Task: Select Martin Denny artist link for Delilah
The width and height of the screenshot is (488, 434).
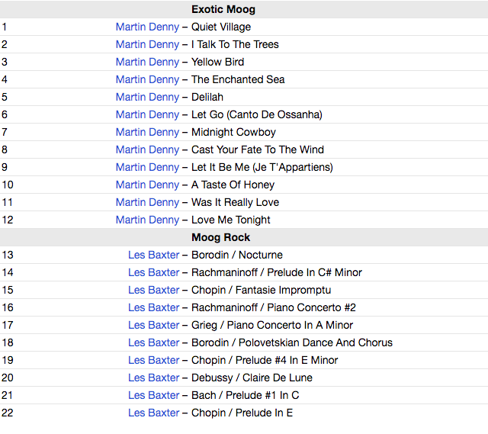Action: pos(147,97)
